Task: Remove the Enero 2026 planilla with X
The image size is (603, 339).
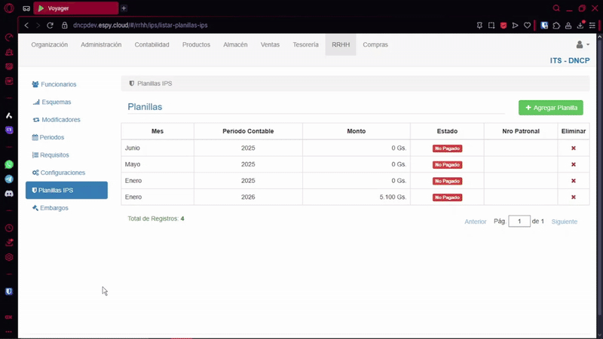Action: tap(573, 197)
